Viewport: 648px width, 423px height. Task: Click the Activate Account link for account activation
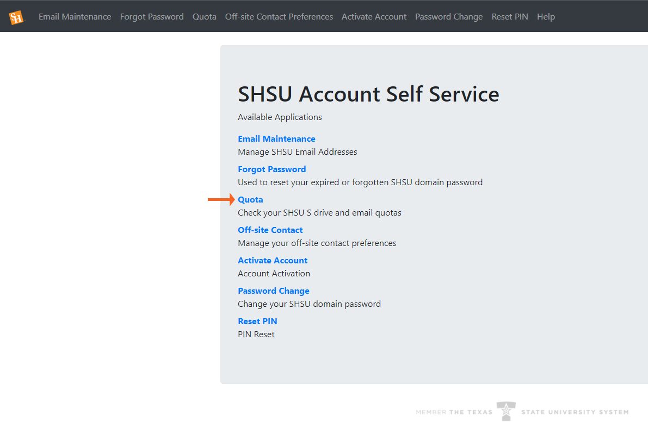[273, 260]
